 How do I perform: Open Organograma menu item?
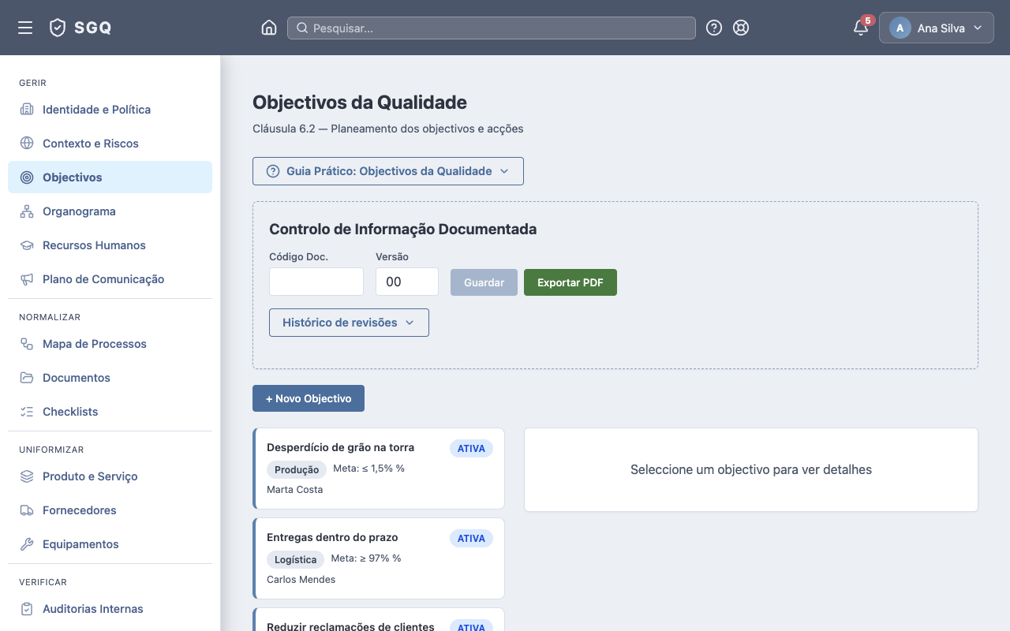(x=110, y=211)
